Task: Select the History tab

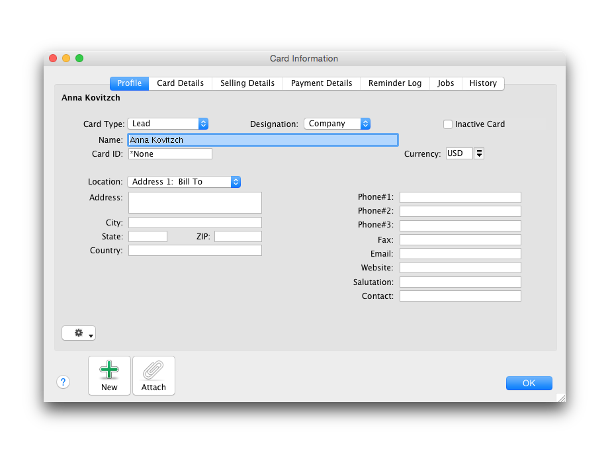Action: coord(483,83)
